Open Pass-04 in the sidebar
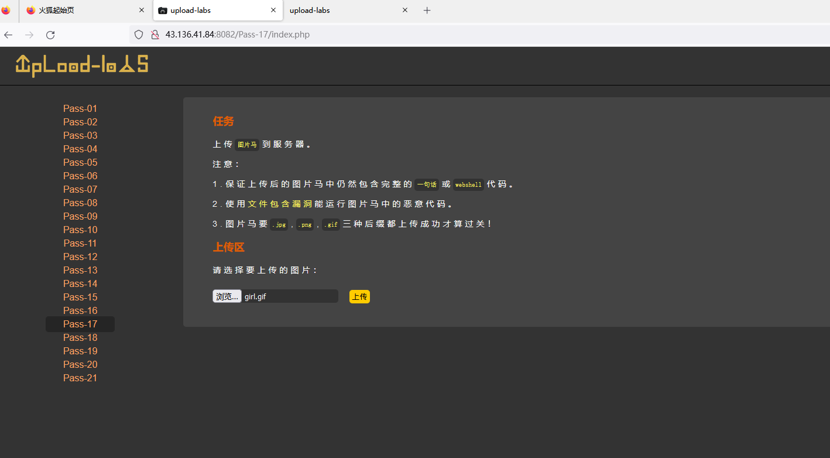This screenshot has height=458, width=830. [x=80, y=149]
